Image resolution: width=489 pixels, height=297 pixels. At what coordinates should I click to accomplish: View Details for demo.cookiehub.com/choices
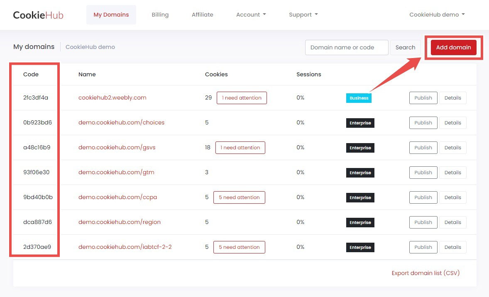click(452, 123)
